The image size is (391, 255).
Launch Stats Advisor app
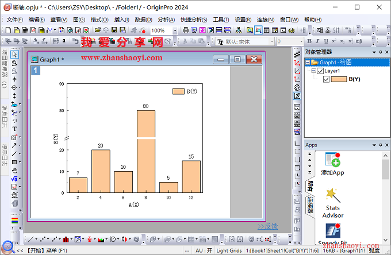pos(333,203)
